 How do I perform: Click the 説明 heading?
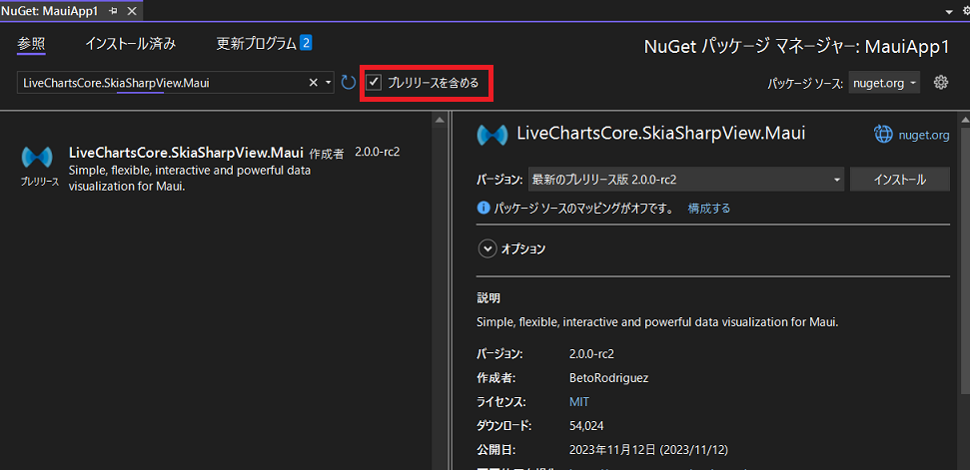(x=488, y=298)
